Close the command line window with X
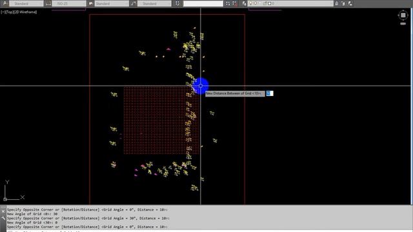 pos(3,211)
